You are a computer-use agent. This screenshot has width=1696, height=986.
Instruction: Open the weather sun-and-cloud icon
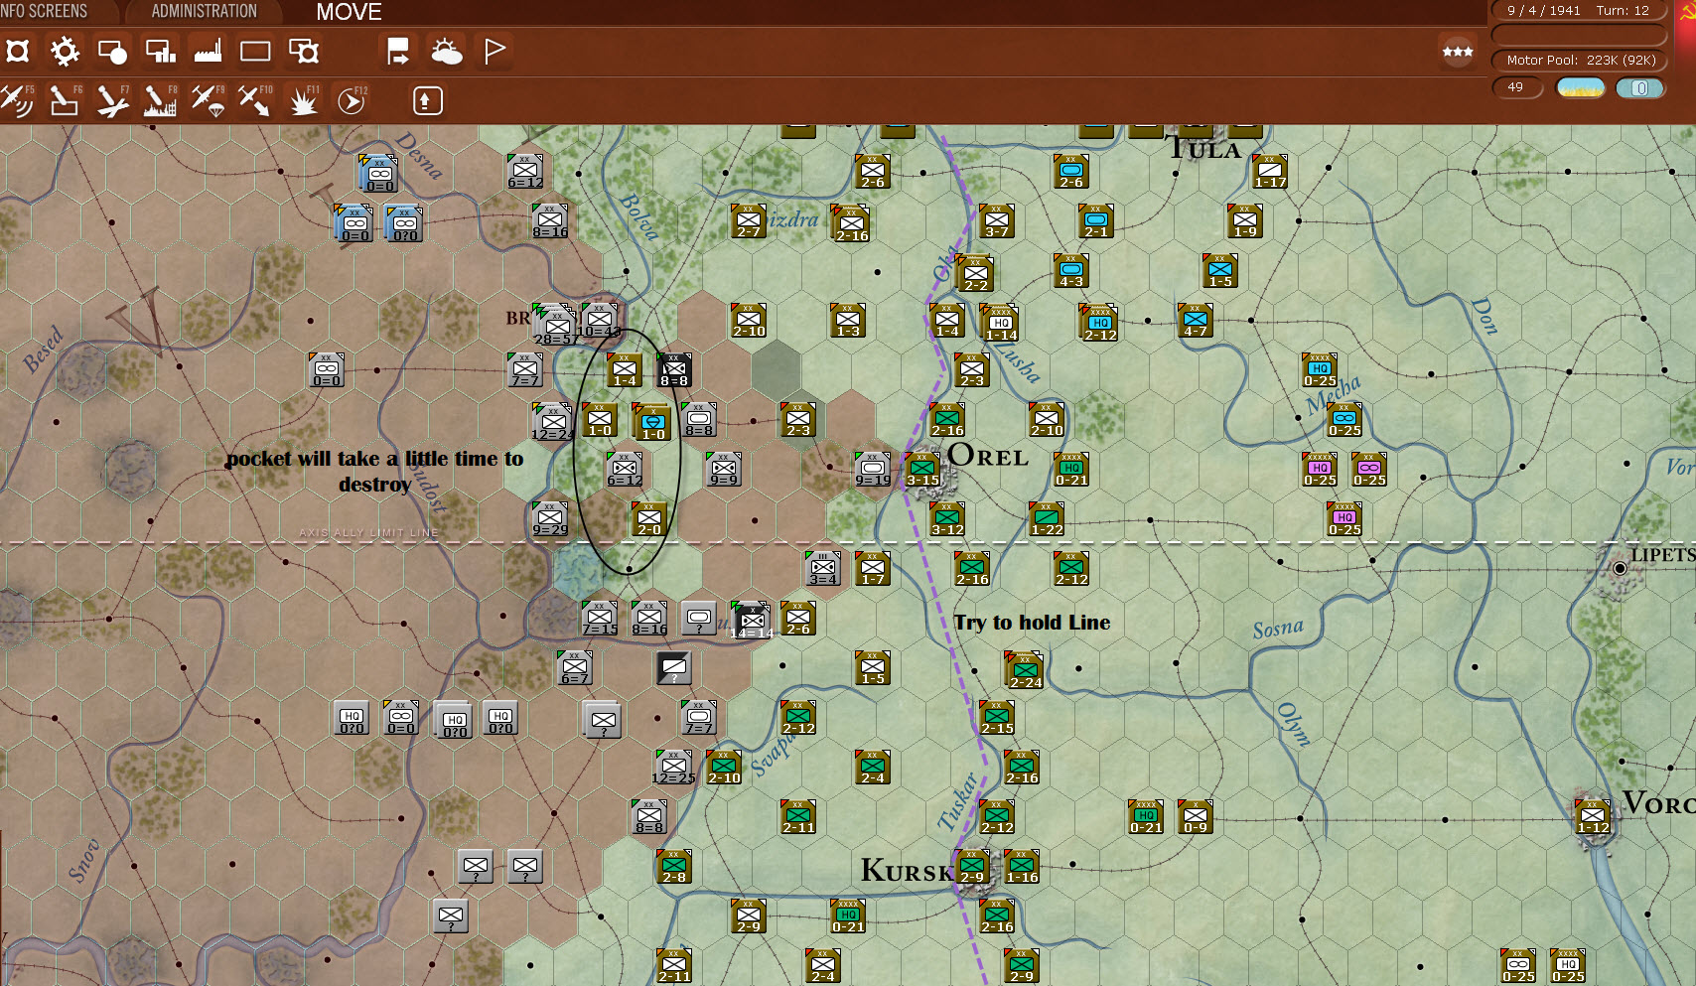(x=446, y=52)
